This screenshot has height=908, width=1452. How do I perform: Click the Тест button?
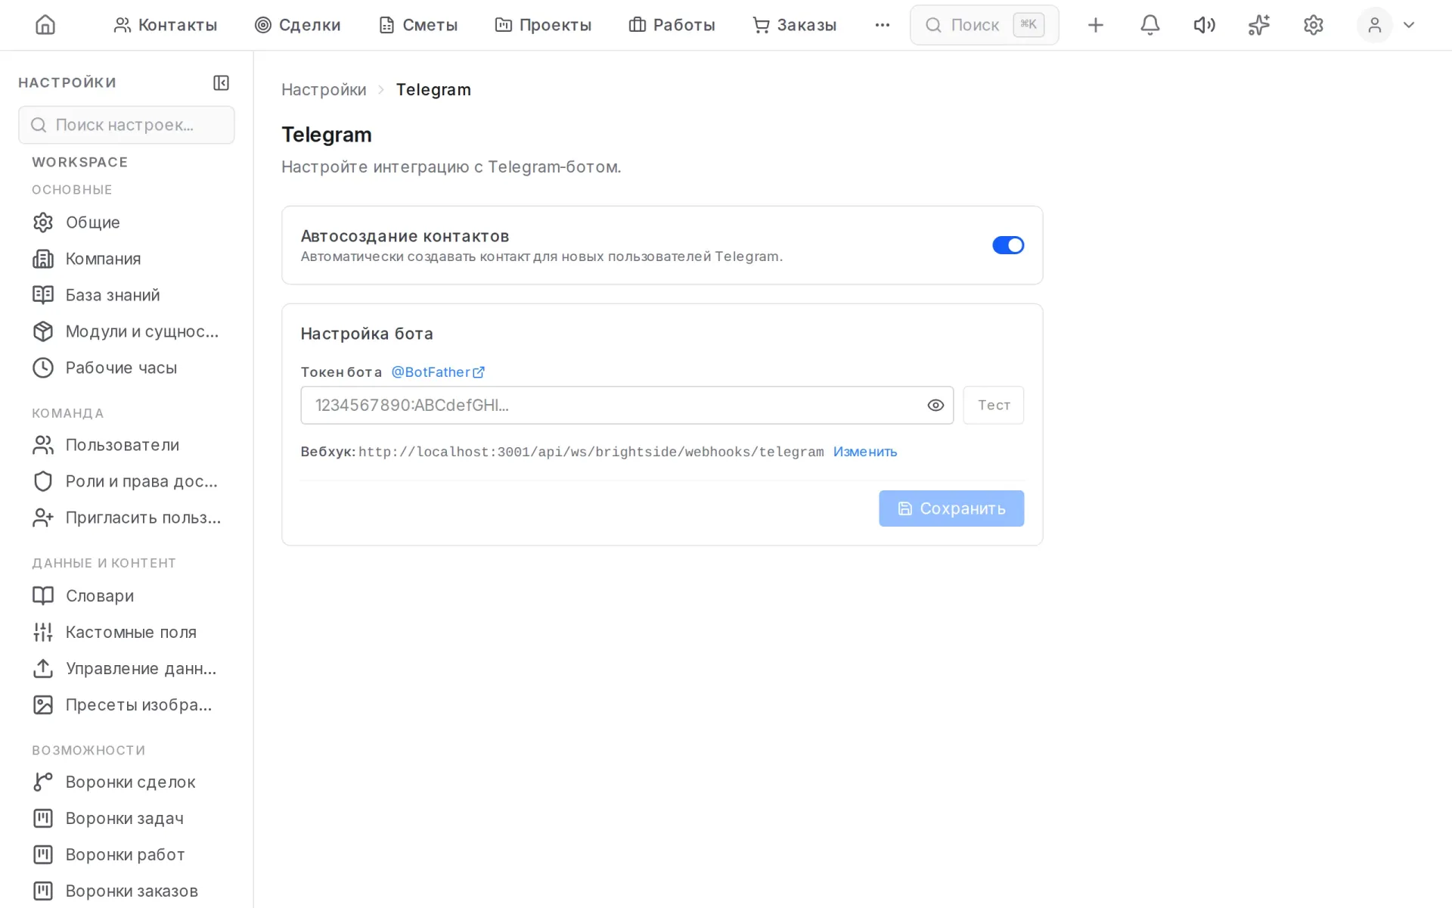994,406
